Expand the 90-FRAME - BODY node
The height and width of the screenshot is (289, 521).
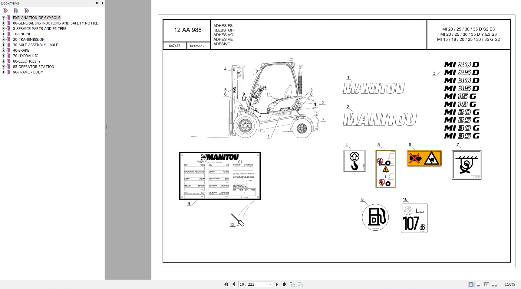point(4,72)
